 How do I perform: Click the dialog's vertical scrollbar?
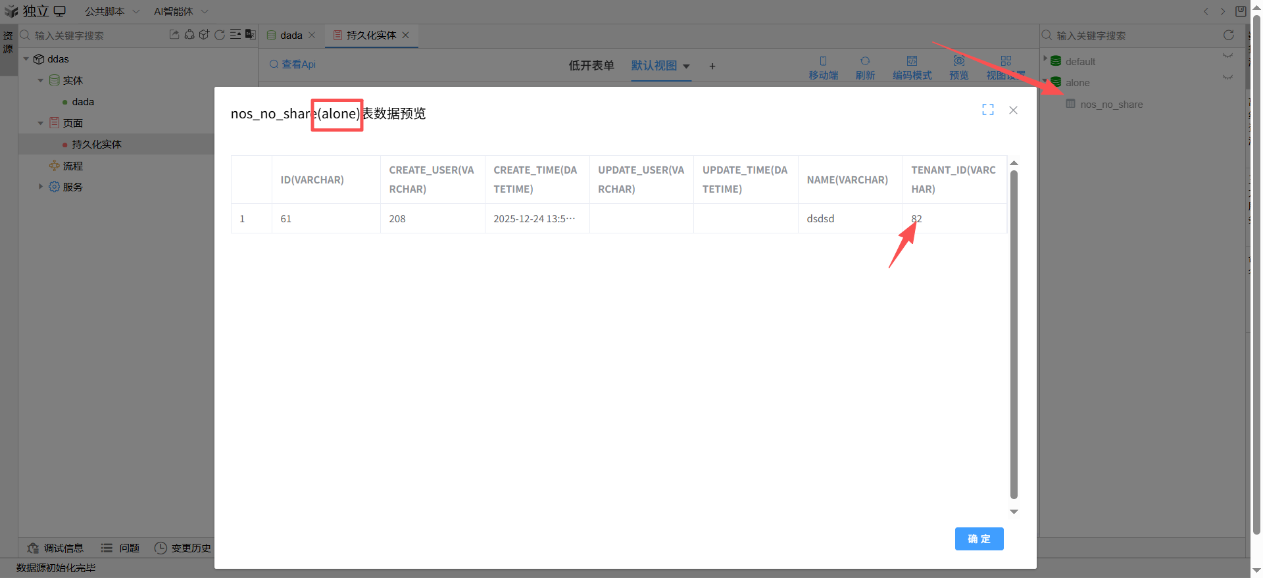click(1014, 334)
